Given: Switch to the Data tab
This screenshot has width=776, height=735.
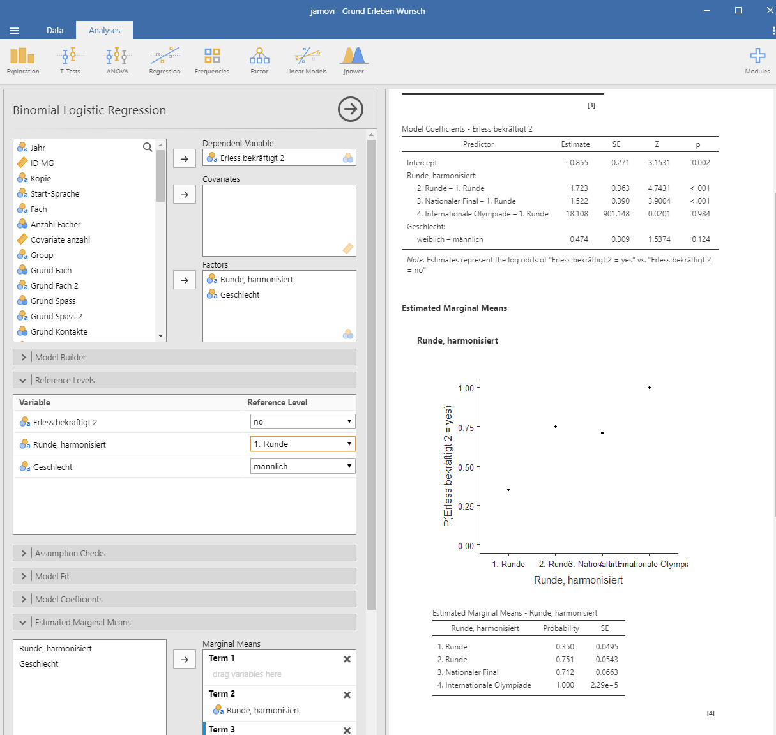Looking at the screenshot, I should (x=55, y=30).
